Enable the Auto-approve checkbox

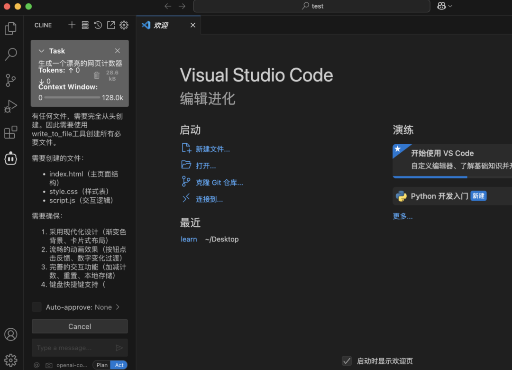37,307
